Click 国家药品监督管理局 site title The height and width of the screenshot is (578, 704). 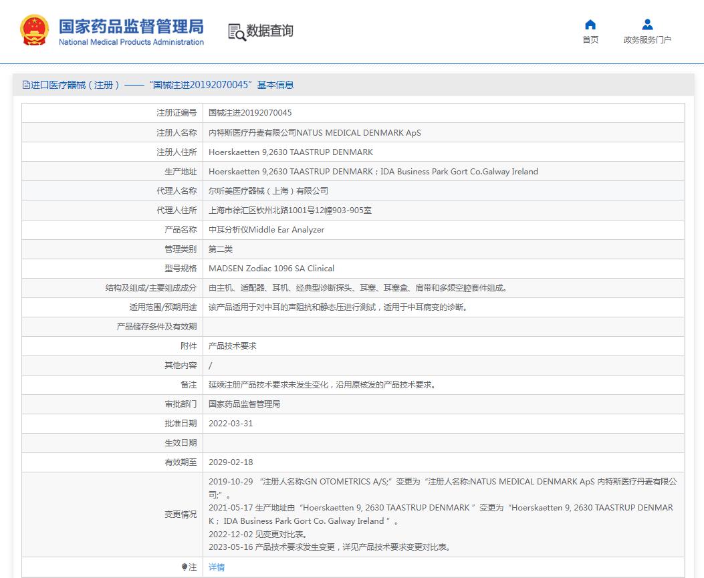131,27
